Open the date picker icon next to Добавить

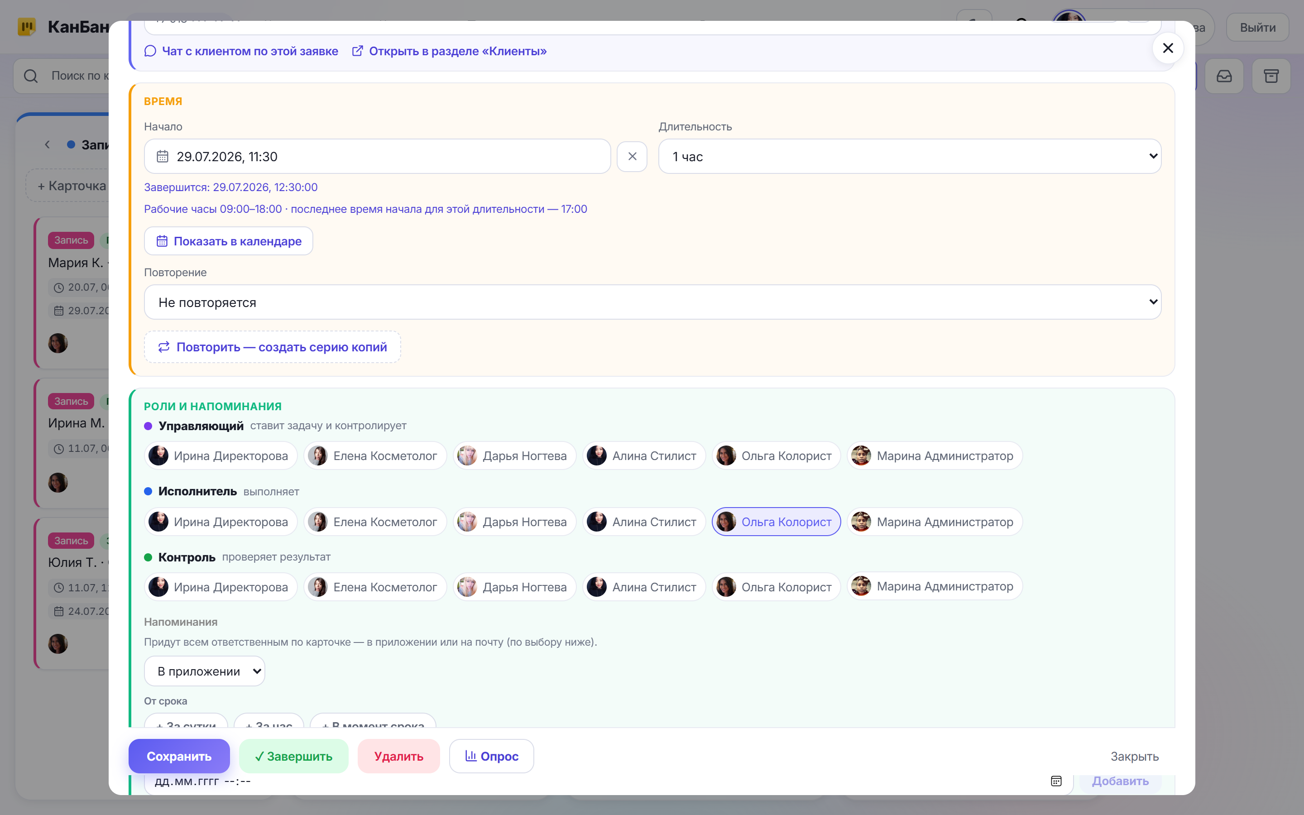(x=1056, y=781)
